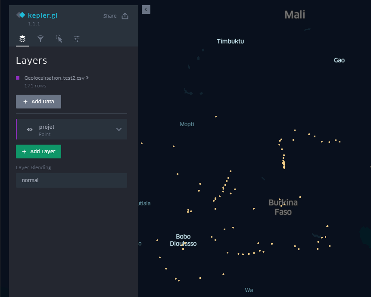The image size is (371, 297).
Task: Click the Add Layer button
Action: [38, 152]
